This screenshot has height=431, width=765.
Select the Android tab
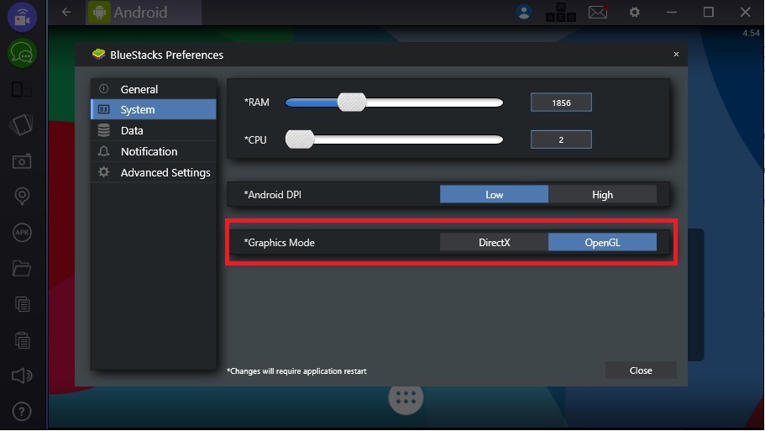144,13
